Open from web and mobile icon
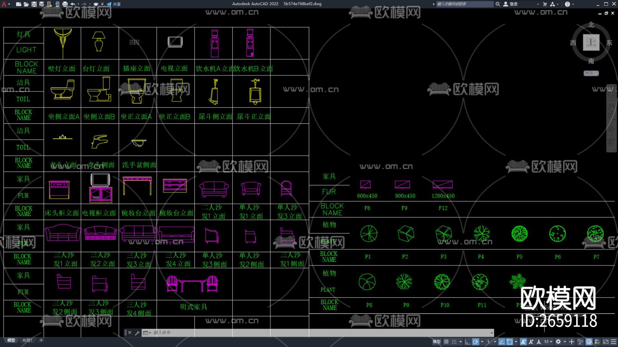 pyautogui.click(x=49, y=4)
